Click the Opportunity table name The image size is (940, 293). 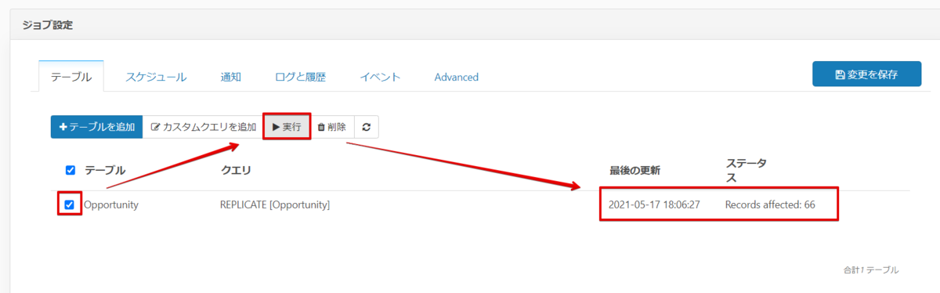111,204
